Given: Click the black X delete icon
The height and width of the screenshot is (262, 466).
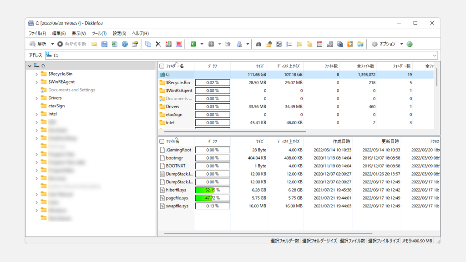Looking at the screenshot, I should click(158, 44).
